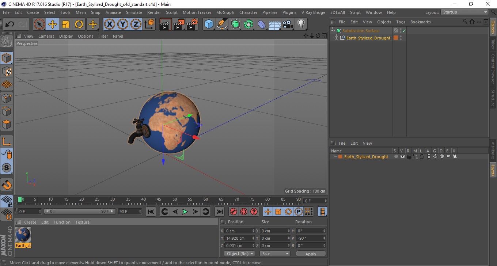The width and height of the screenshot is (497, 266).
Task: Open the Subdivision Surface generators icon
Action: [x=235, y=24]
